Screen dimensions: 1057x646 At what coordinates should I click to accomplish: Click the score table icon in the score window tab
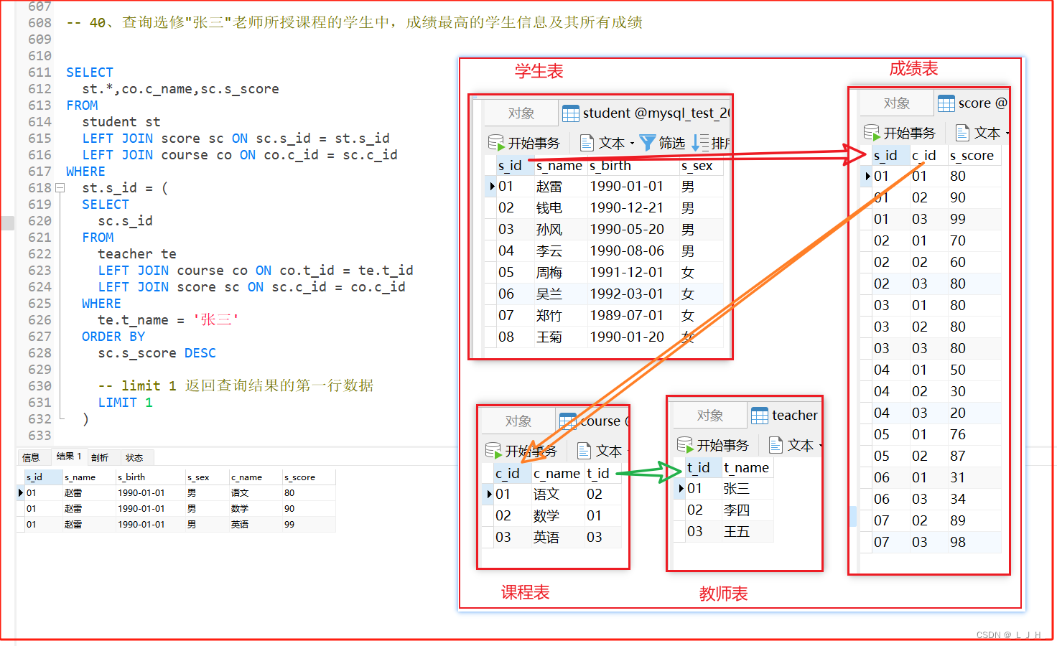[946, 103]
